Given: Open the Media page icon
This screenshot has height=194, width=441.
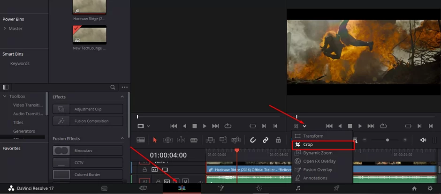Looking at the screenshot, I should [x=104, y=188].
